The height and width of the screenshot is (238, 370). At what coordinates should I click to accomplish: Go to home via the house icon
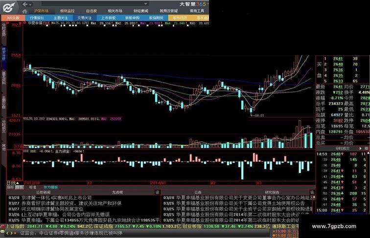pos(25,11)
